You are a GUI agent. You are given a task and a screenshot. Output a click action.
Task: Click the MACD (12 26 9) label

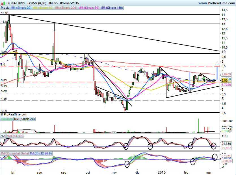[41, 153]
